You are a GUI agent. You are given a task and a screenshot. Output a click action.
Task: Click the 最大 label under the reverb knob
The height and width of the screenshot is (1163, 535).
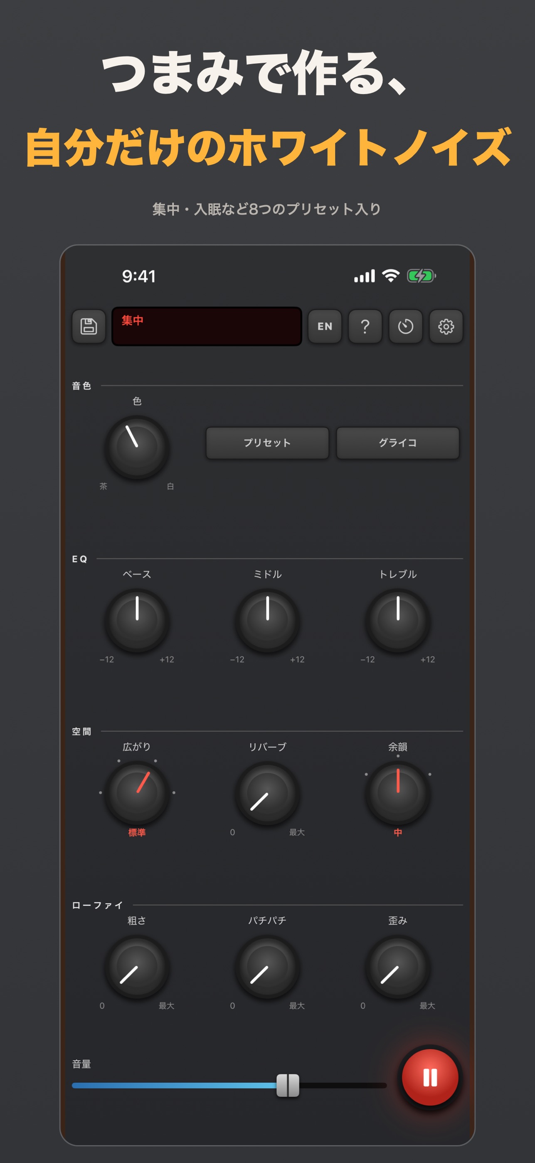[297, 832]
